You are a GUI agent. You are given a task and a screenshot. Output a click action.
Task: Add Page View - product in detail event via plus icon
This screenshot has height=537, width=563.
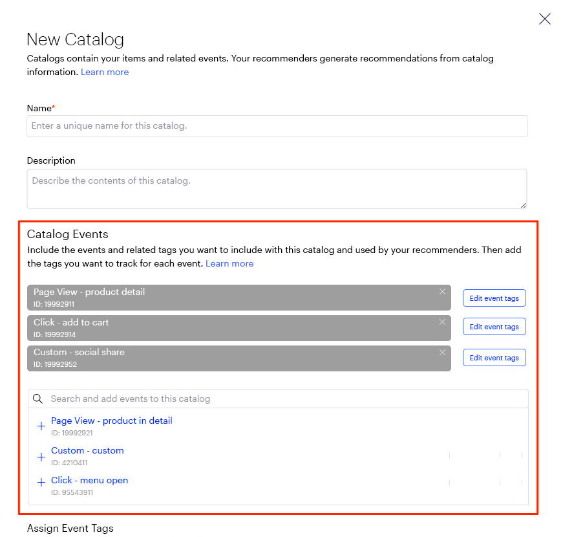point(41,426)
